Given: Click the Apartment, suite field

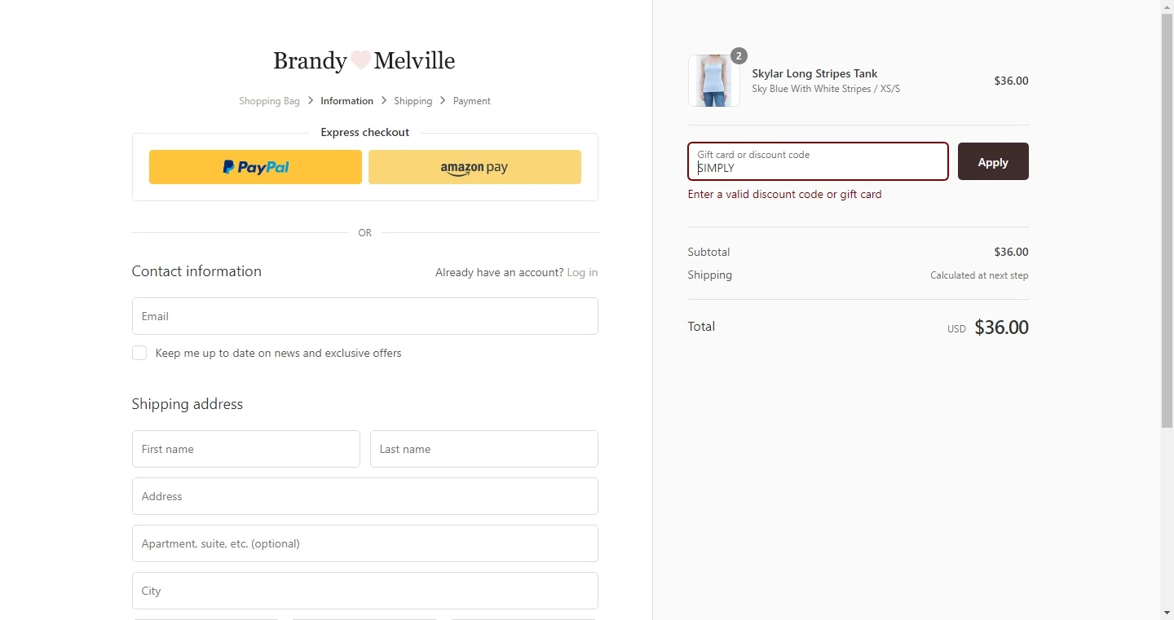Looking at the screenshot, I should coord(364,543).
